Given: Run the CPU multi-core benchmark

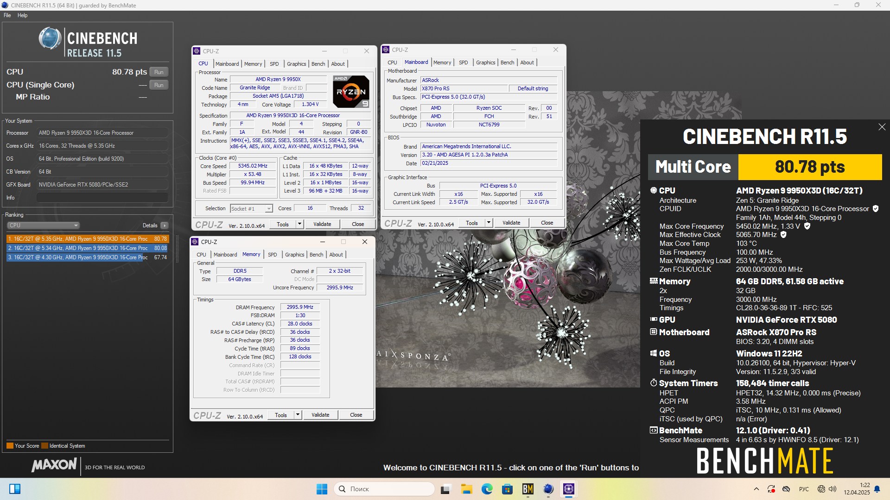Looking at the screenshot, I should (159, 72).
